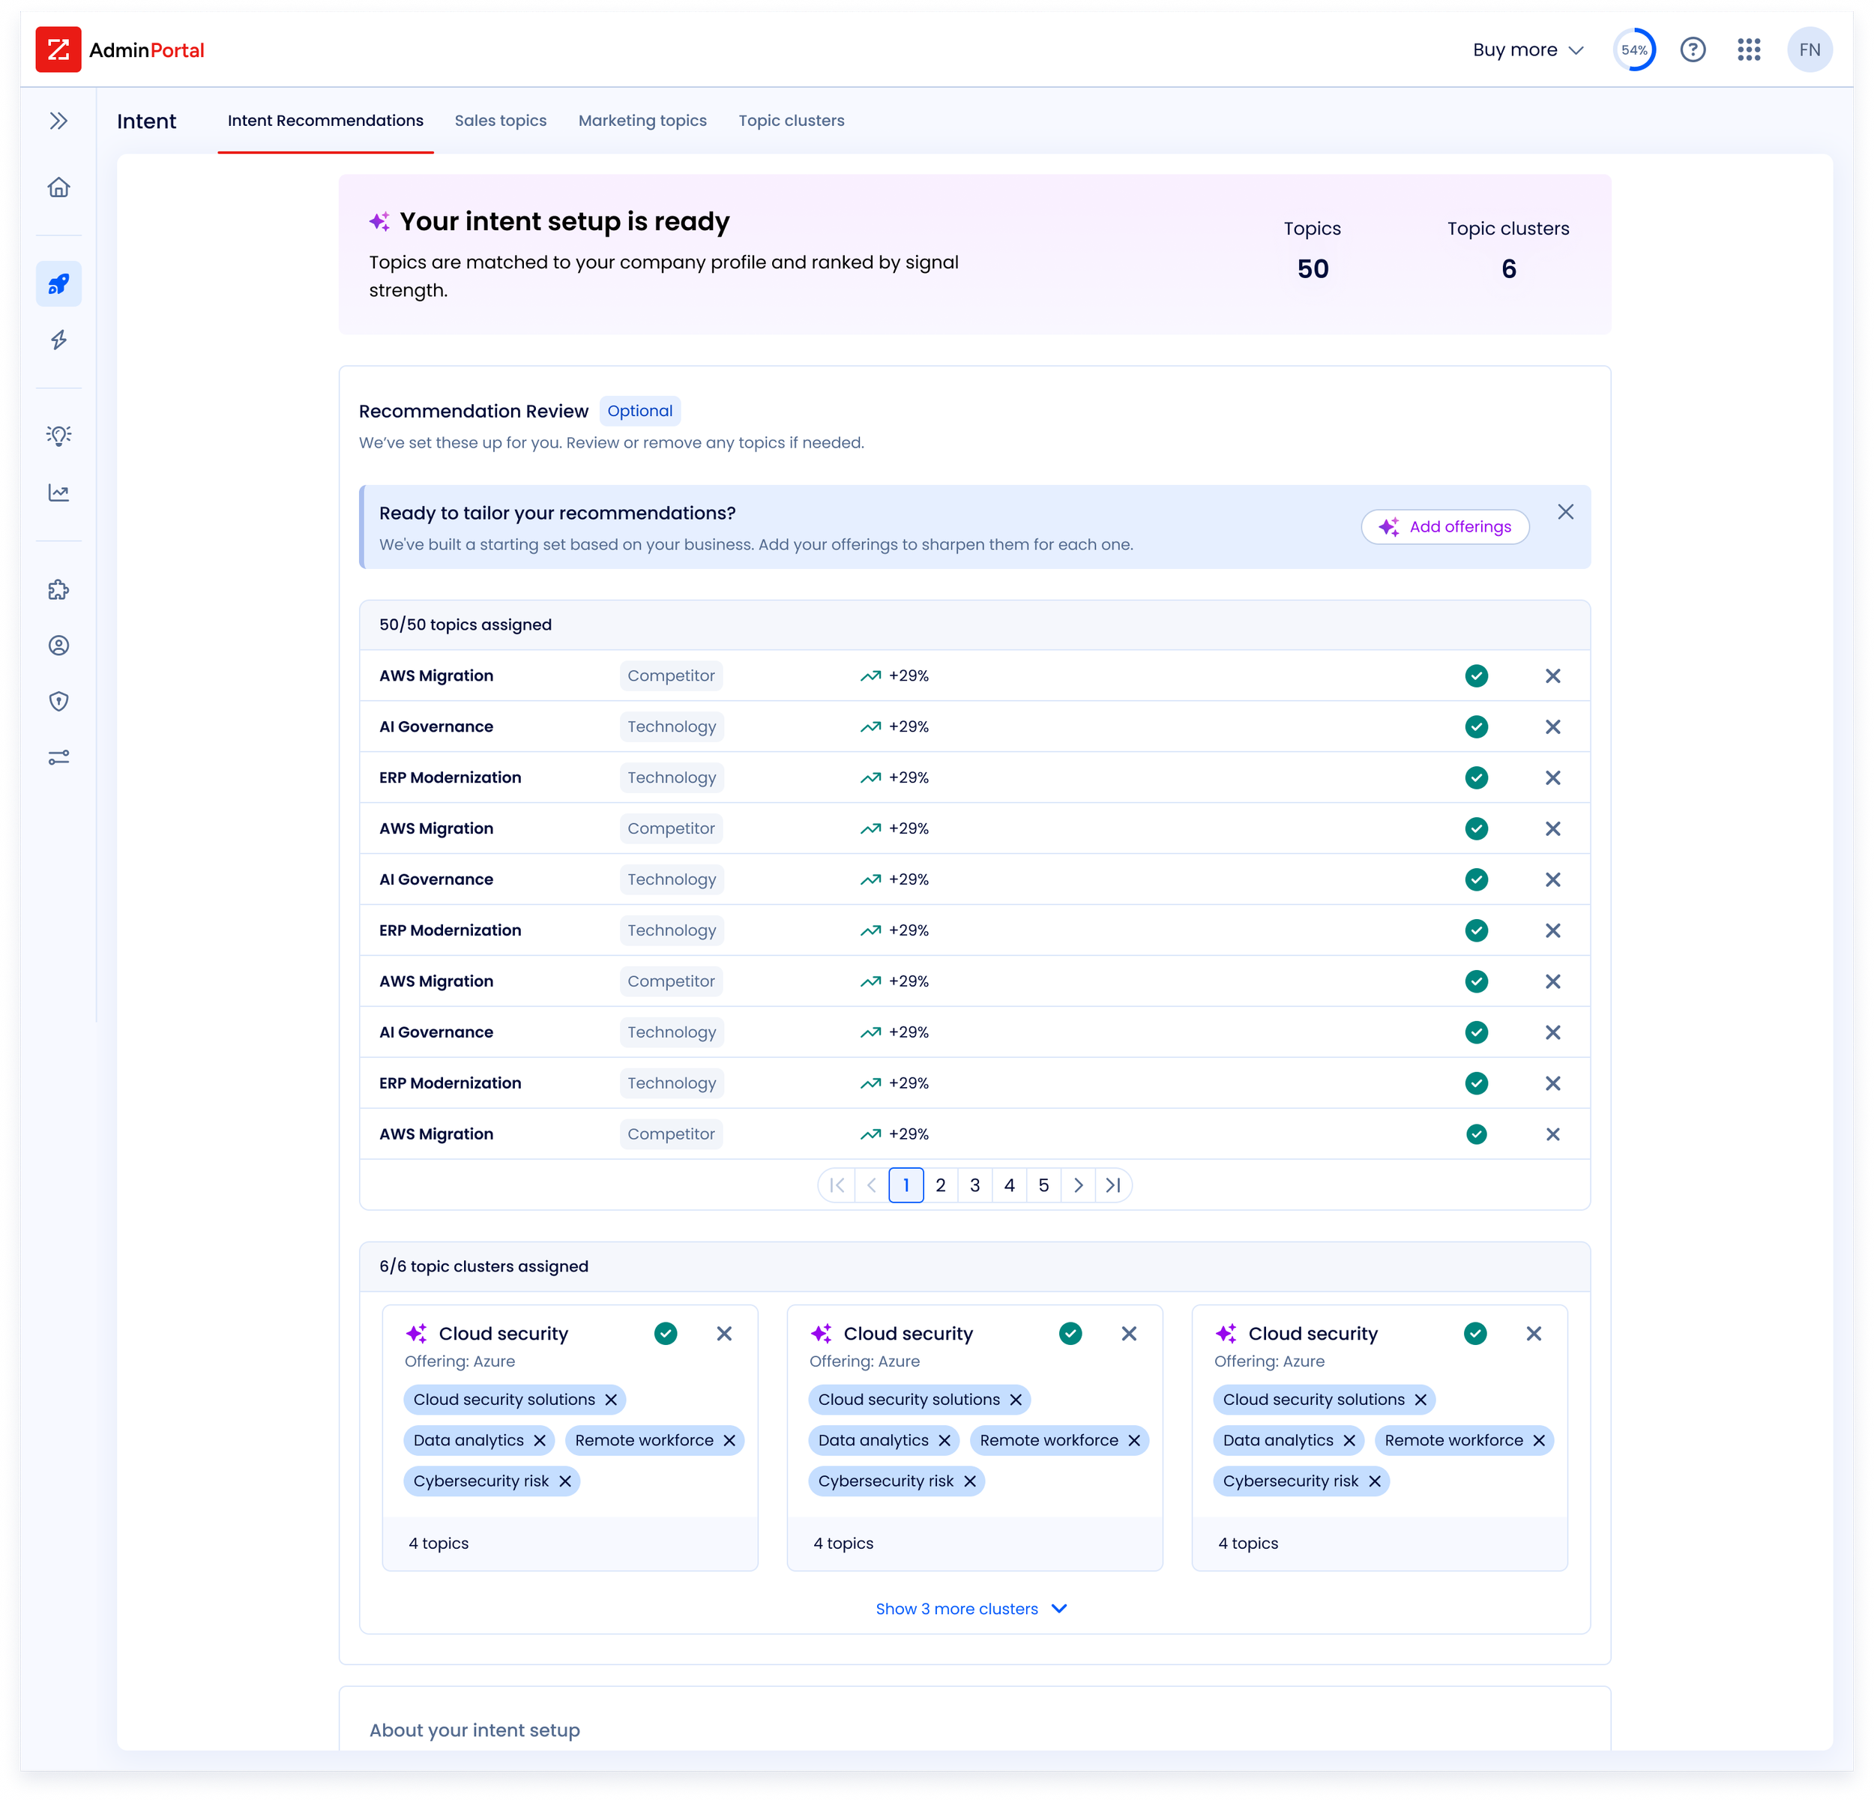Screen dimensions: 1874x1800
Task: Open the Home icon in the sidebar
Action: tap(58, 187)
